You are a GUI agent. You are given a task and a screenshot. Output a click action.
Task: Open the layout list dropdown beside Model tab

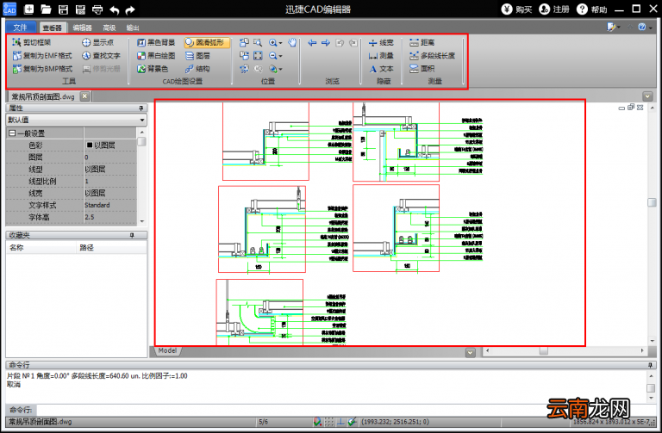coord(471,352)
